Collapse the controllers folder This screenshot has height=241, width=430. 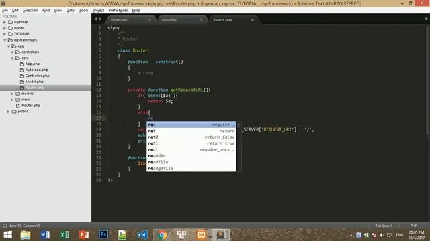(12, 52)
